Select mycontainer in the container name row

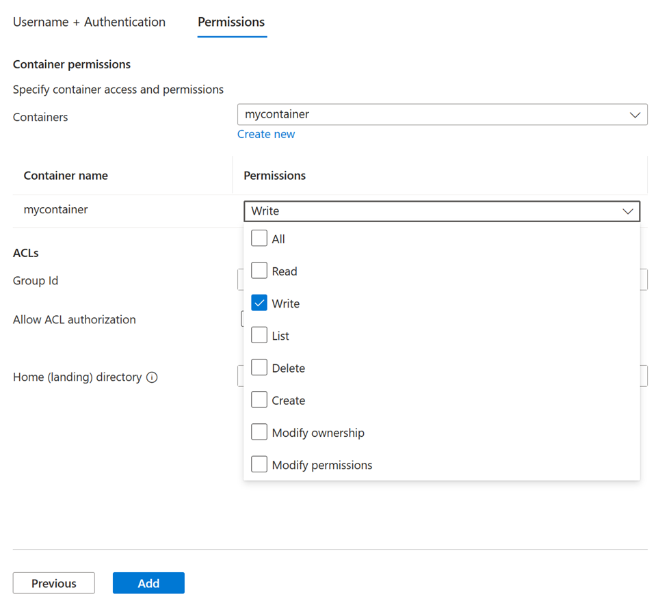click(x=54, y=209)
